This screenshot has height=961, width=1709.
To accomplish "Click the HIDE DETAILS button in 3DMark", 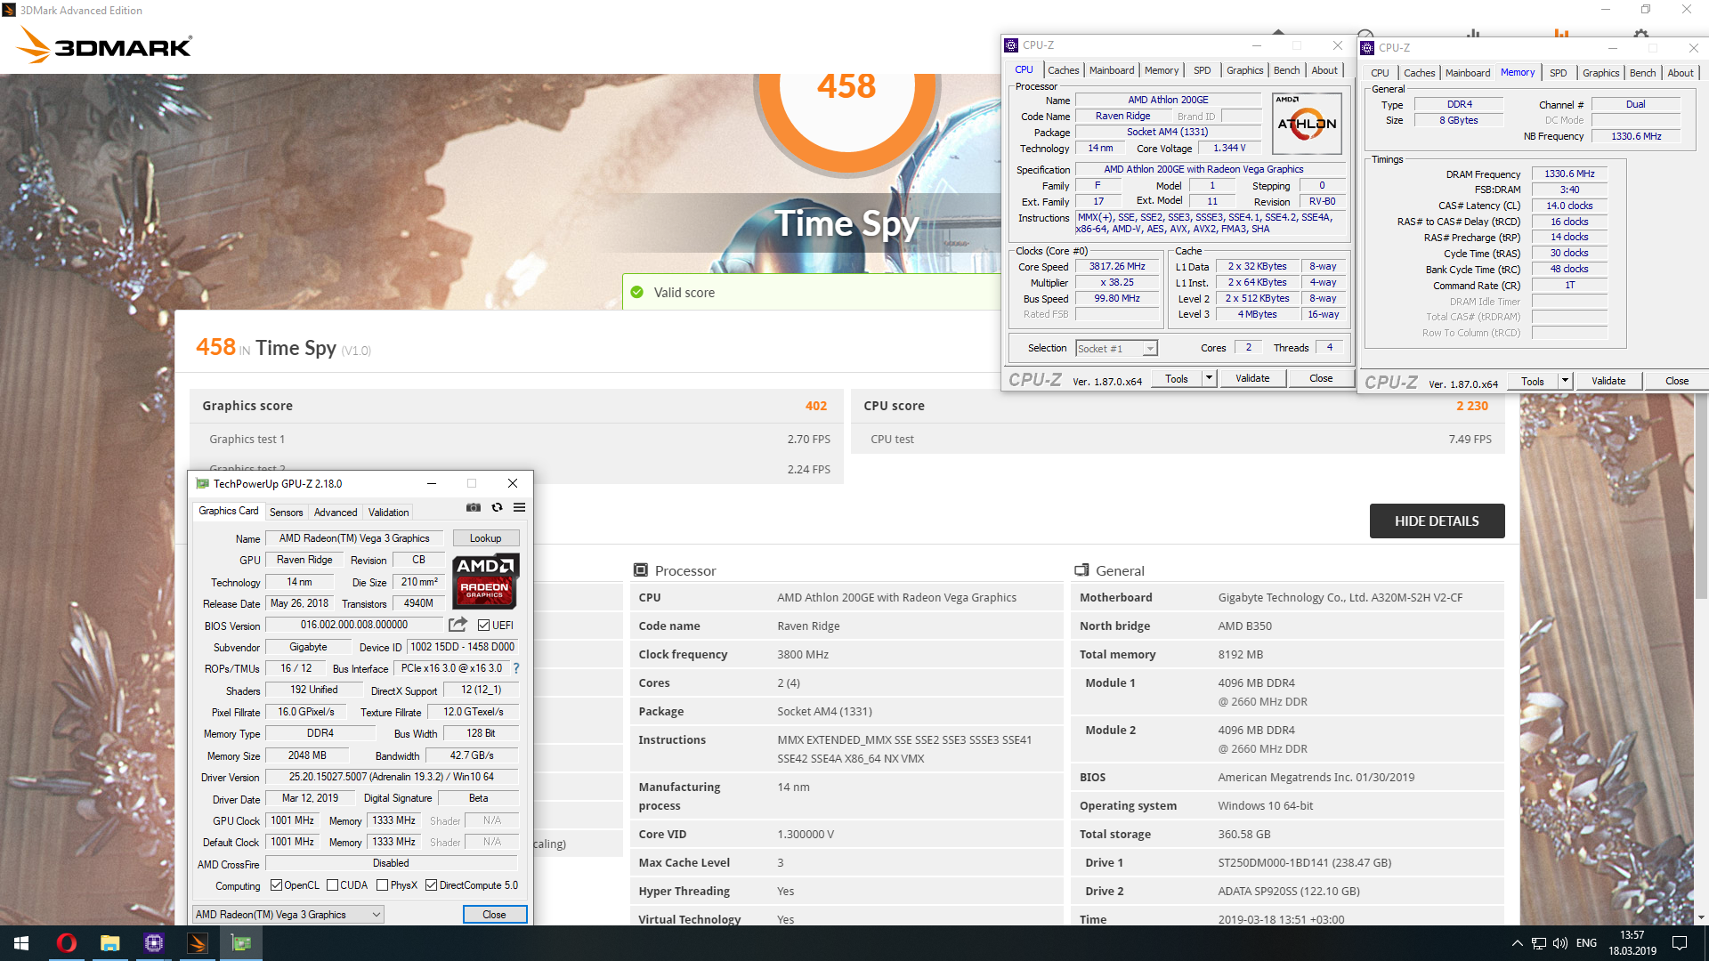I will (1437, 521).
